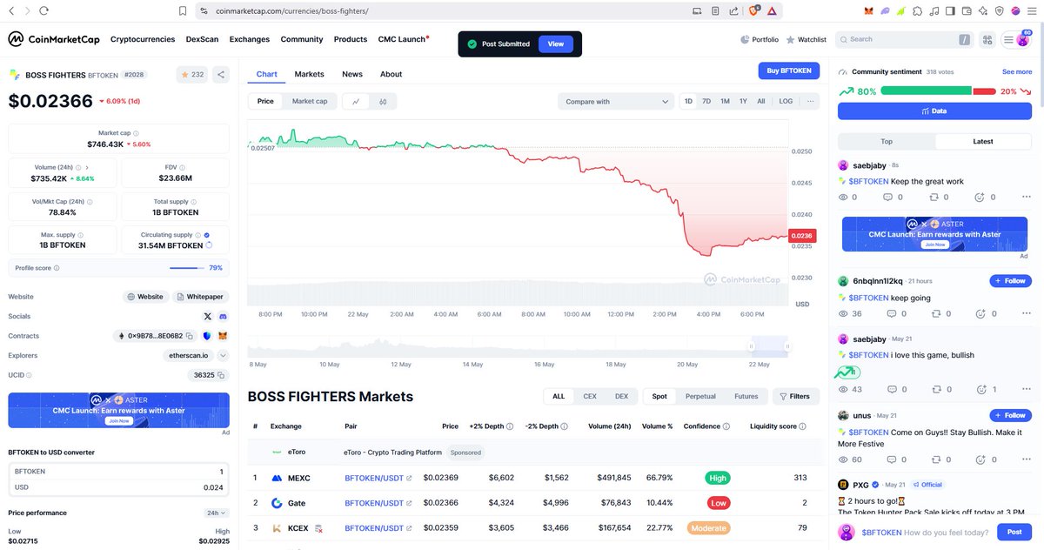Copy the contract address 0x9B78...8E06B2

(x=189, y=336)
